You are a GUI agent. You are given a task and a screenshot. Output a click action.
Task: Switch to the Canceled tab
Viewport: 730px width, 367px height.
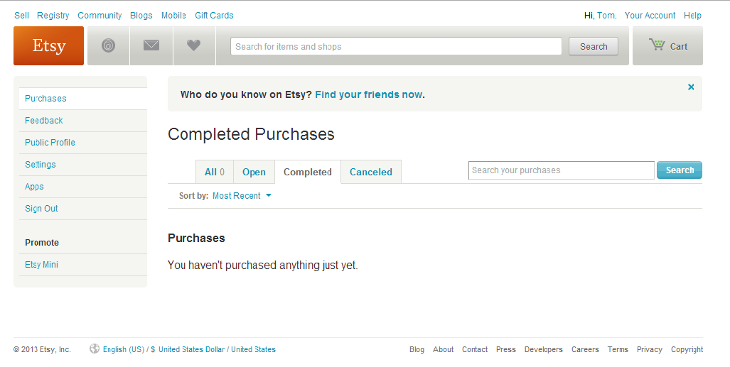(371, 172)
